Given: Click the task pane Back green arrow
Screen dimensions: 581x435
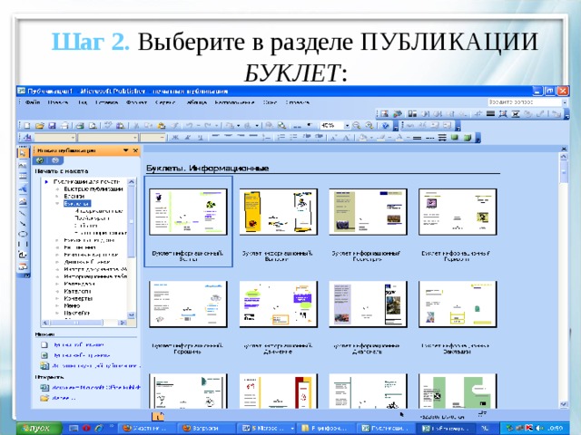Looking at the screenshot, I should click(40, 160).
